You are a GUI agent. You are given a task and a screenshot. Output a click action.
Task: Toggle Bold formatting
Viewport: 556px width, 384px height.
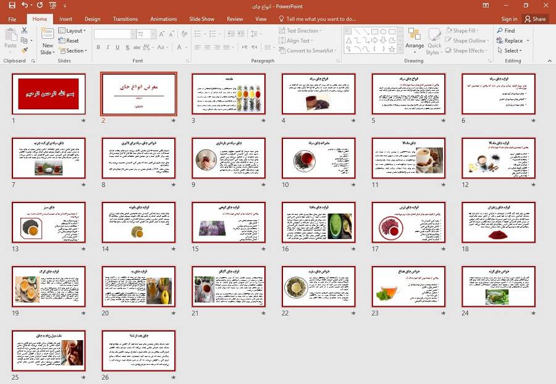click(x=98, y=48)
